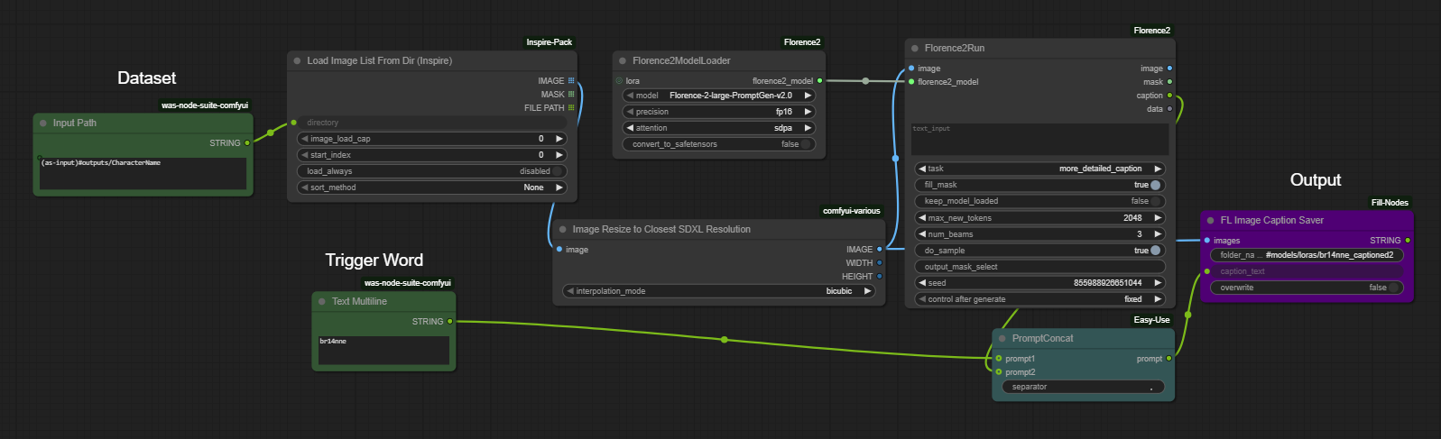Collapse the Florence2Run node via its title dot

[x=915, y=49]
